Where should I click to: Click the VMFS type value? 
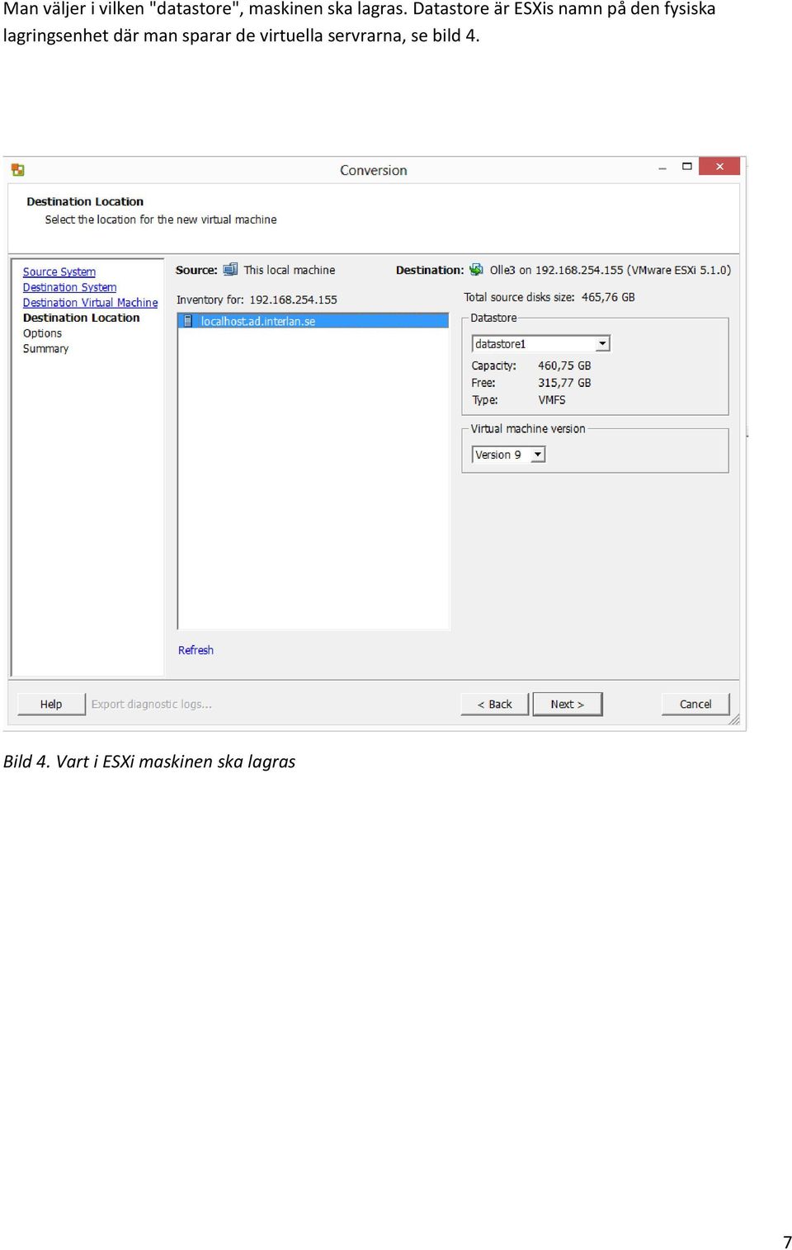tap(552, 400)
